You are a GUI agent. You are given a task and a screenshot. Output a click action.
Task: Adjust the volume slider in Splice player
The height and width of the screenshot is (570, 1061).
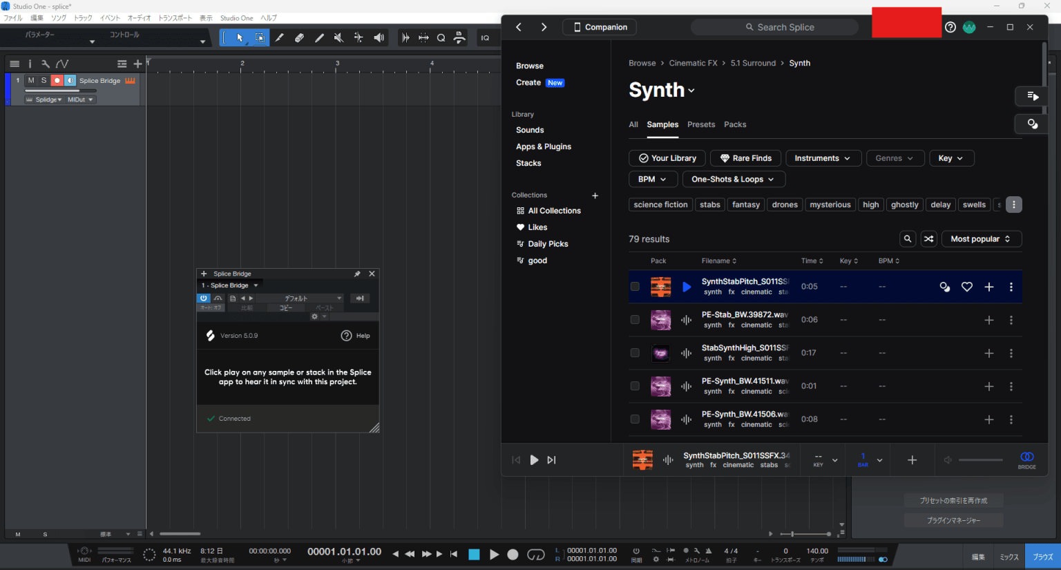coord(981,459)
